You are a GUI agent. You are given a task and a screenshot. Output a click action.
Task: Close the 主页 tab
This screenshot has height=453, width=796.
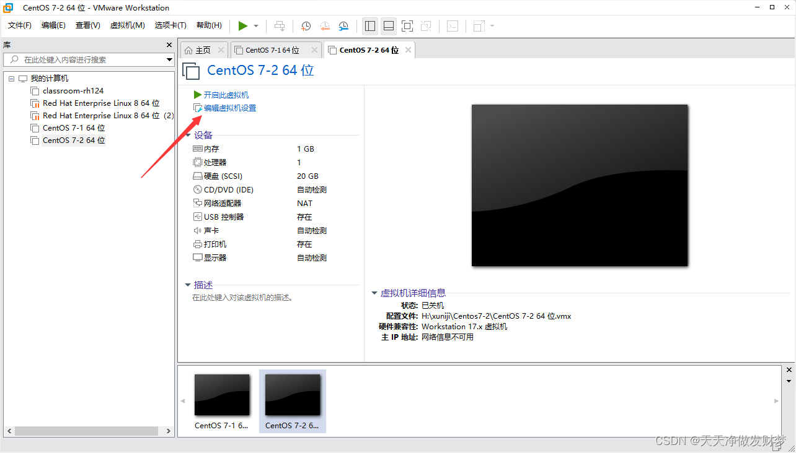(221, 50)
